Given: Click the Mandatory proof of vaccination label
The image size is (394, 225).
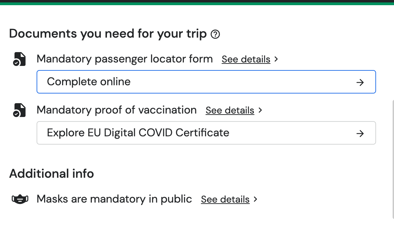Looking at the screenshot, I should coord(117,110).
